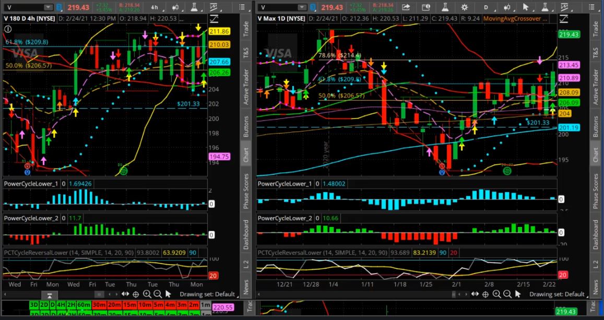Open the Dashboard sidebar tab on right chart
This screenshot has height=320, width=604.
596,234
